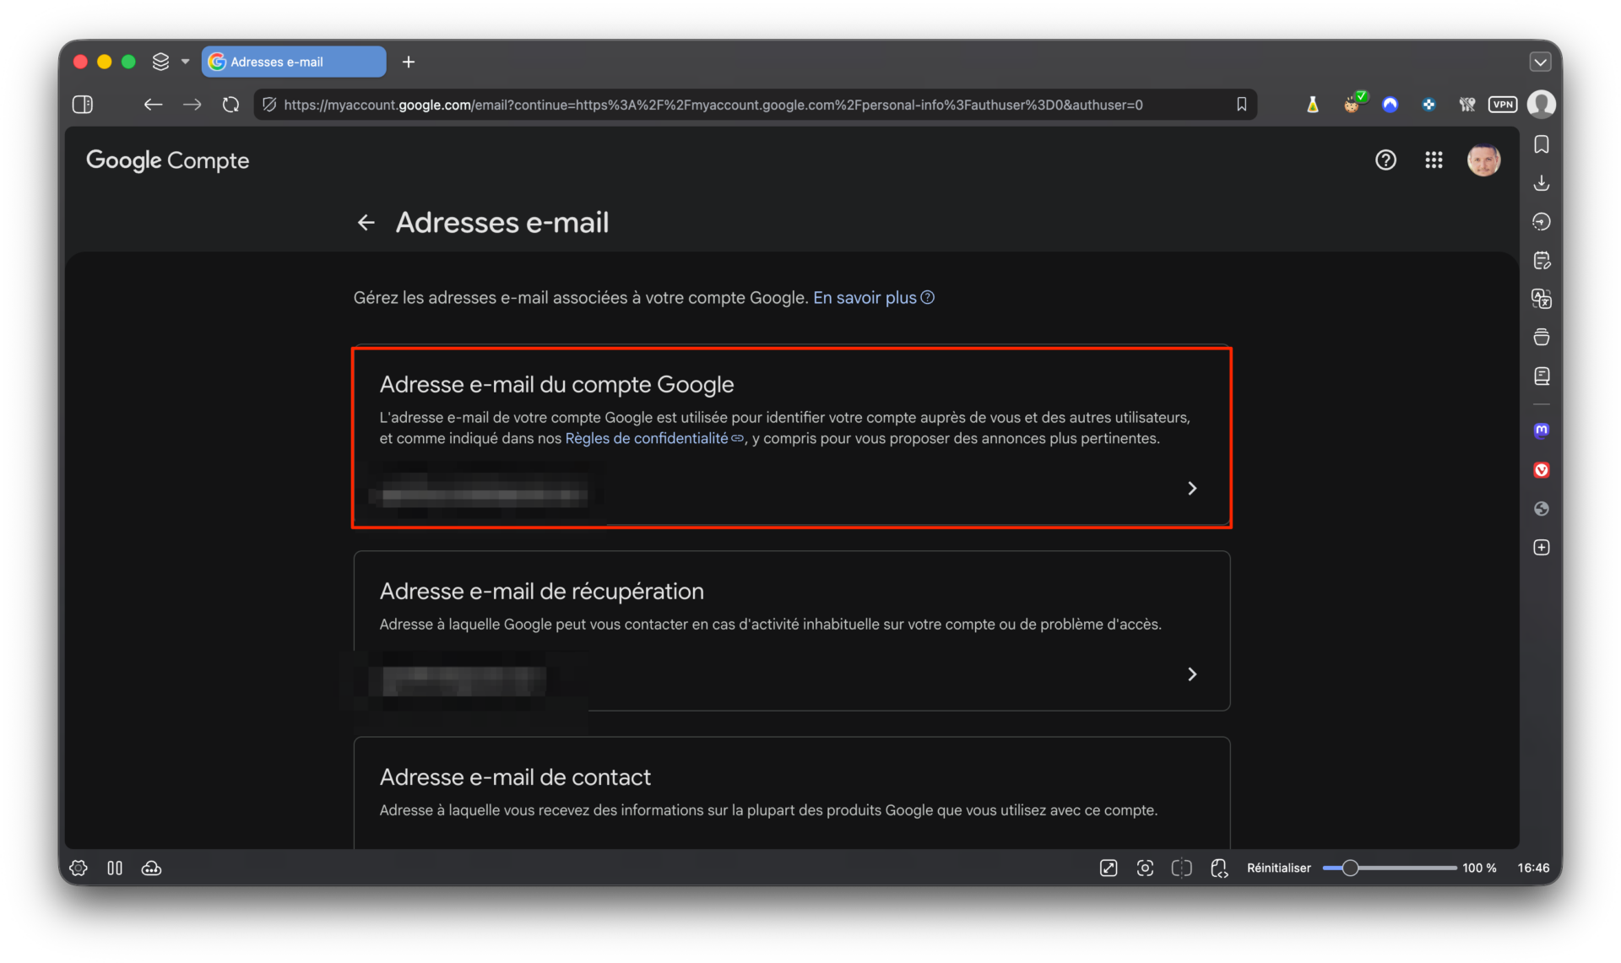Go back using the page arrow
The width and height of the screenshot is (1621, 963).
pyautogui.click(x=366, y=223)
